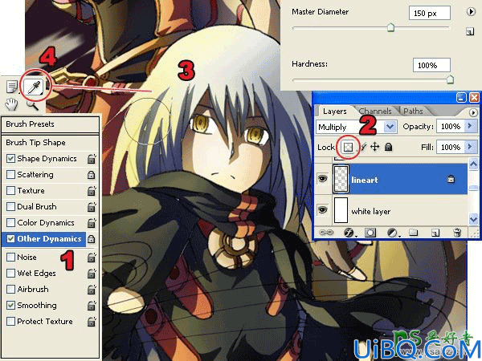Screen dimensions: 482x361
Task: Open the Layers panel flyout menu
Action: click(473, 112)
